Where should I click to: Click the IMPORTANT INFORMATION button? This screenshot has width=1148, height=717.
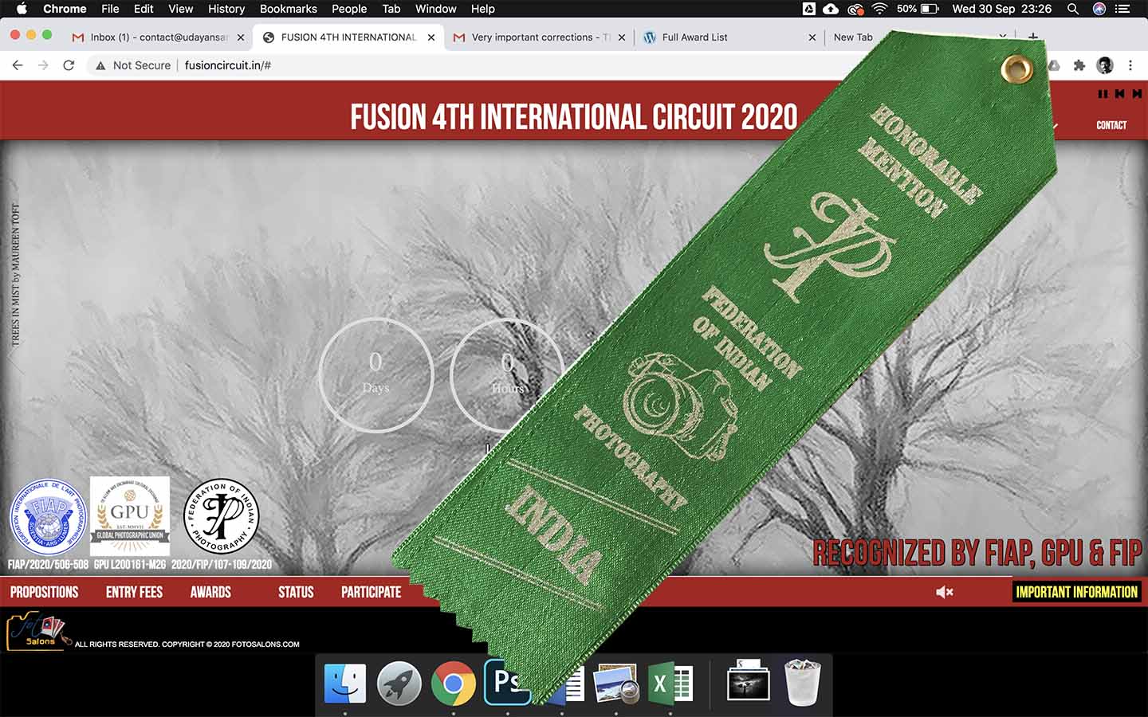tap(1076, 592)
